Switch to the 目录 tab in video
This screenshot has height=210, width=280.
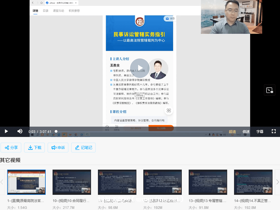(x=46, y=11)
